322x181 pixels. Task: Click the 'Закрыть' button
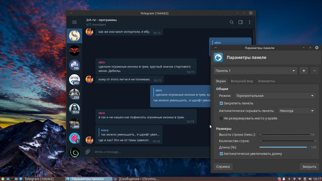309,167
